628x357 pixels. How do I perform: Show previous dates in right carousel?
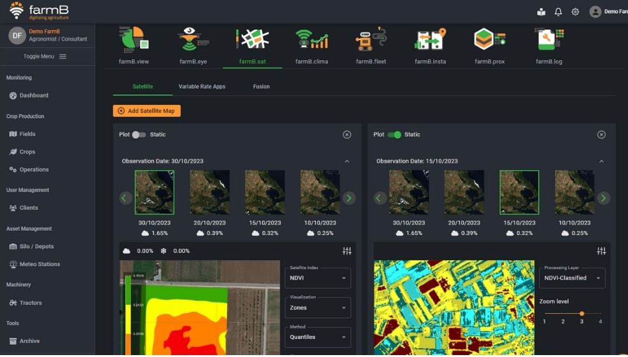click(380, 198)
